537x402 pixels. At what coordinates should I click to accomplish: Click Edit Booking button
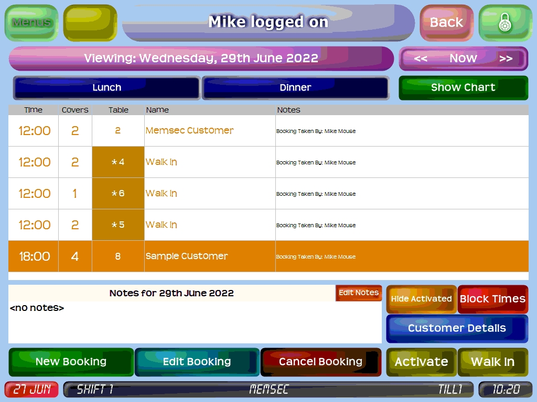197,362
